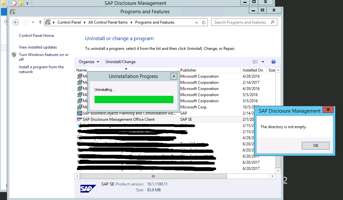Minimize the Programs and Features window
Viewport: 343px width, 200px height.
point(253,10)
